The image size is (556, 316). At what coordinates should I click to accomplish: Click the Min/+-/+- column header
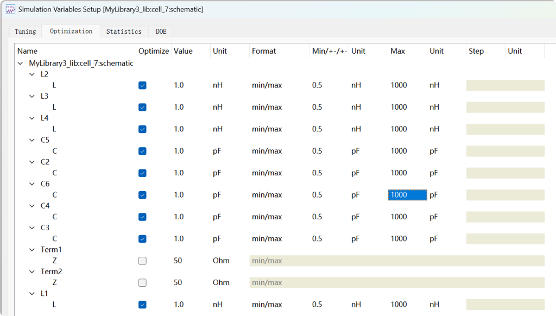[x=329, y=51]
